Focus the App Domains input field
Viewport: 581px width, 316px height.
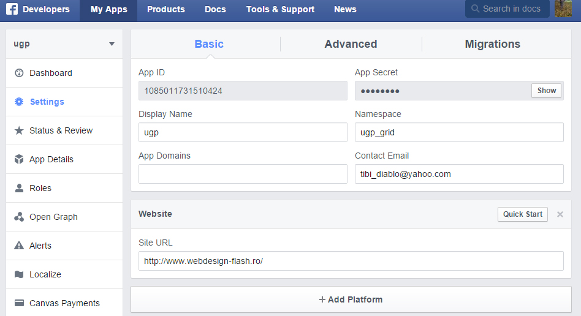pyautogui.click(x=243, y=174)
